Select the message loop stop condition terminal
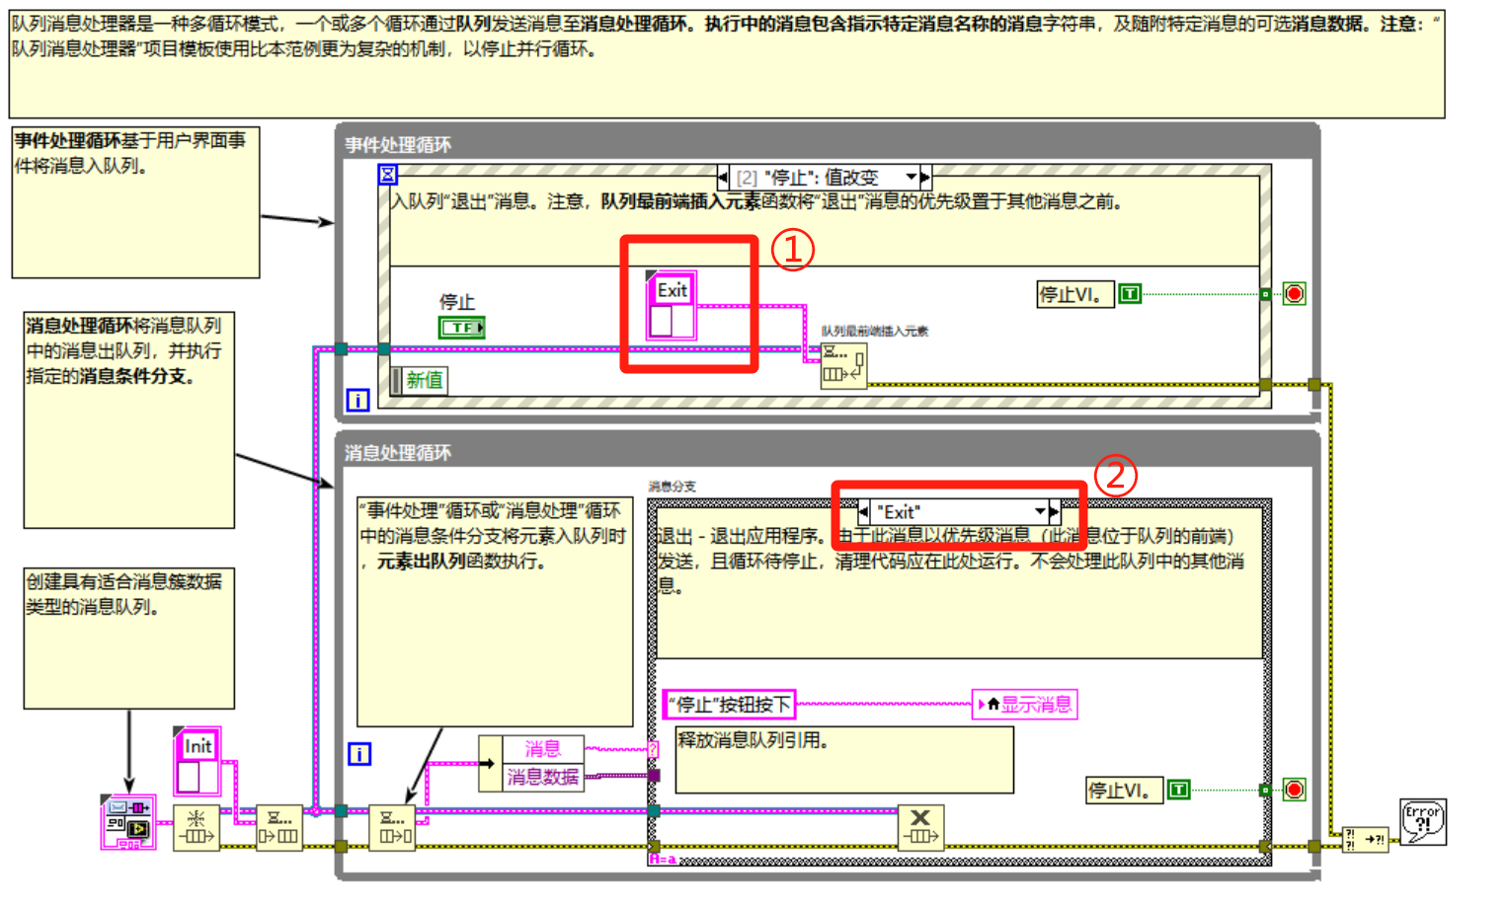 (1294, 790)
